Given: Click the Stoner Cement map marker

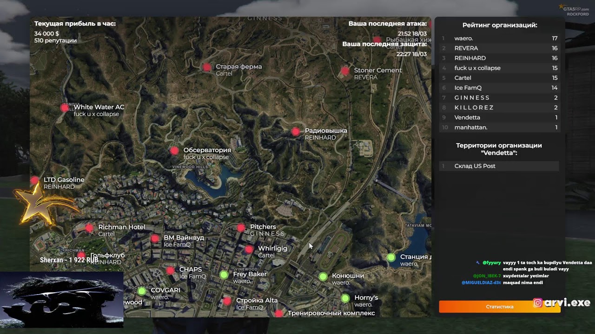Looking at the screenshot, I should coord(345,71).
